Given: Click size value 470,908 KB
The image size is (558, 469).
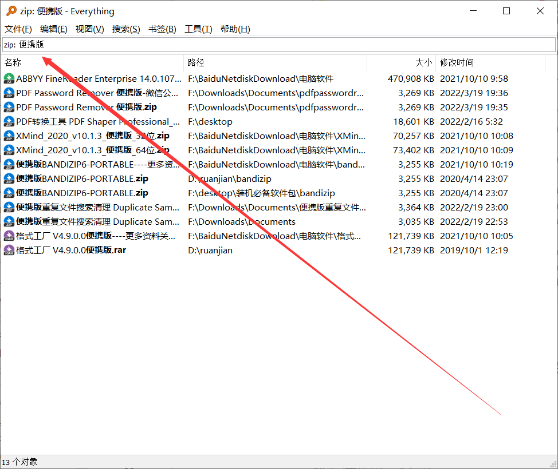Looking at the screenshot, I should 411,79.
